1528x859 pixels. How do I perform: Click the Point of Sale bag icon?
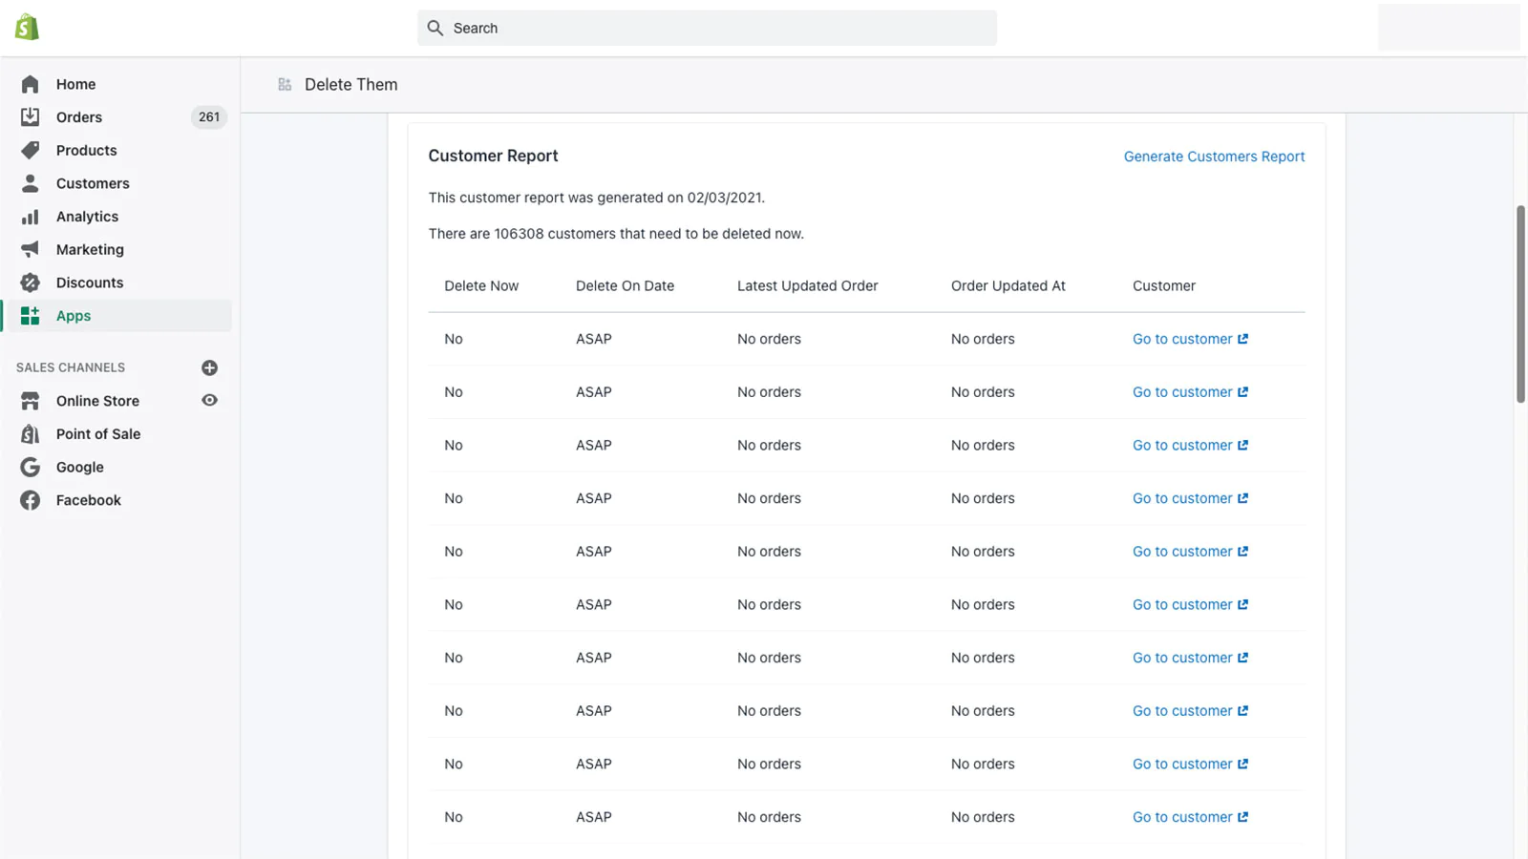coord(31,434)
